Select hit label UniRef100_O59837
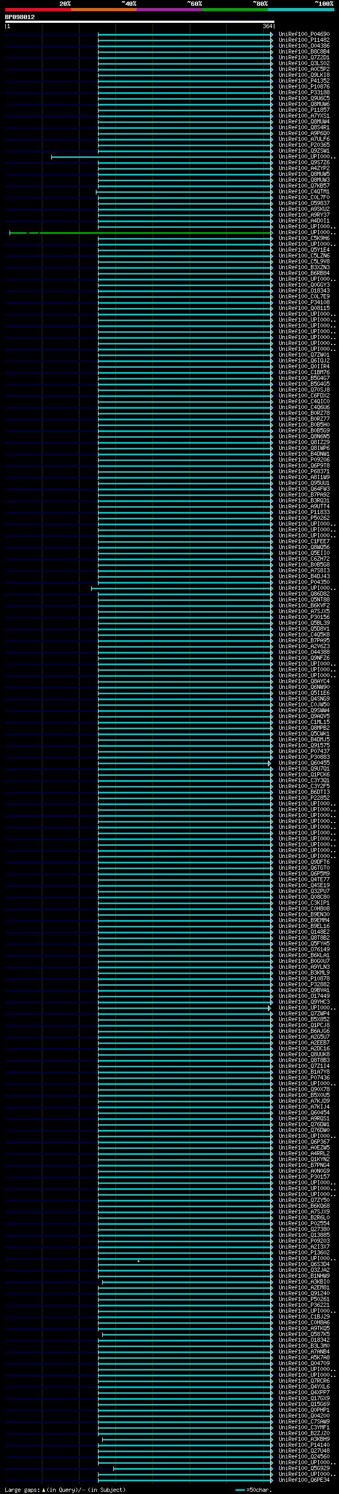The image size is (339, 1494). 304,203
